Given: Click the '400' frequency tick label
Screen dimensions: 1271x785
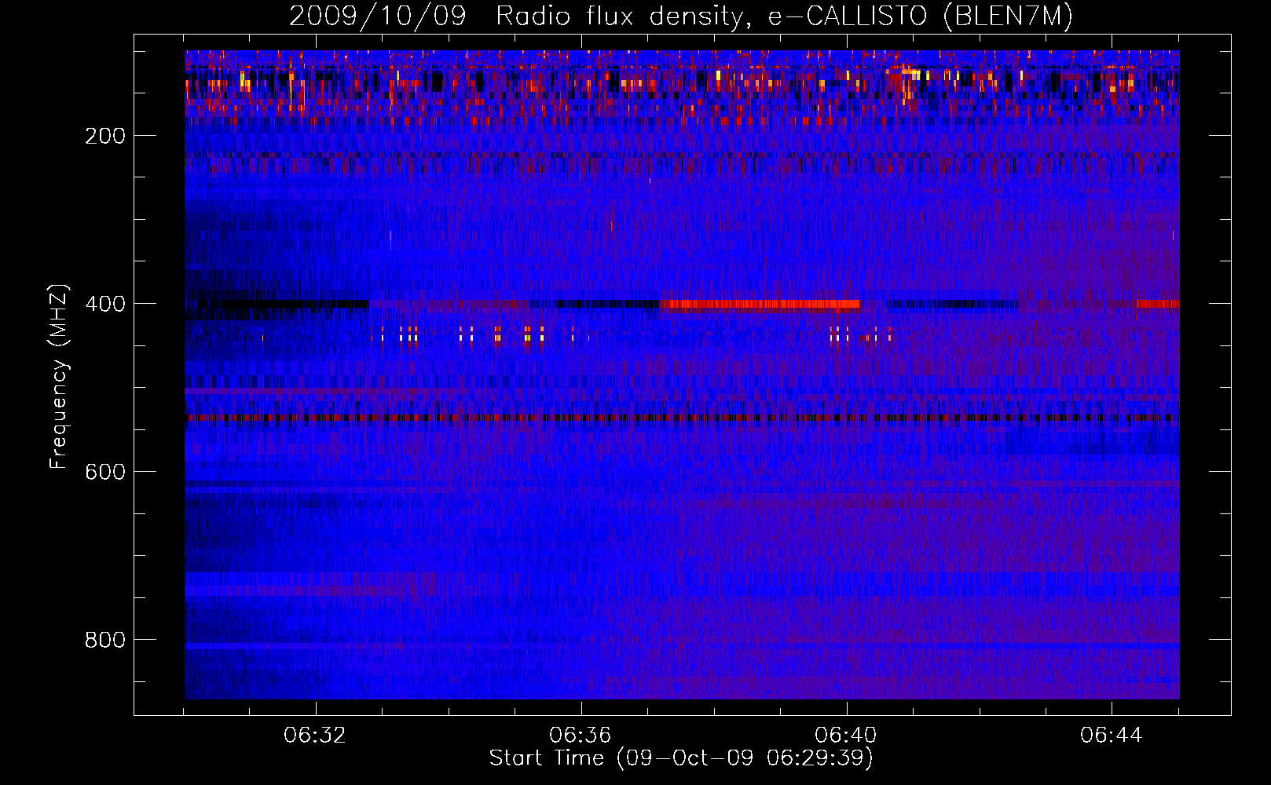Looking at the screenshot, I should pyautogui.click(x=105, y=304).
